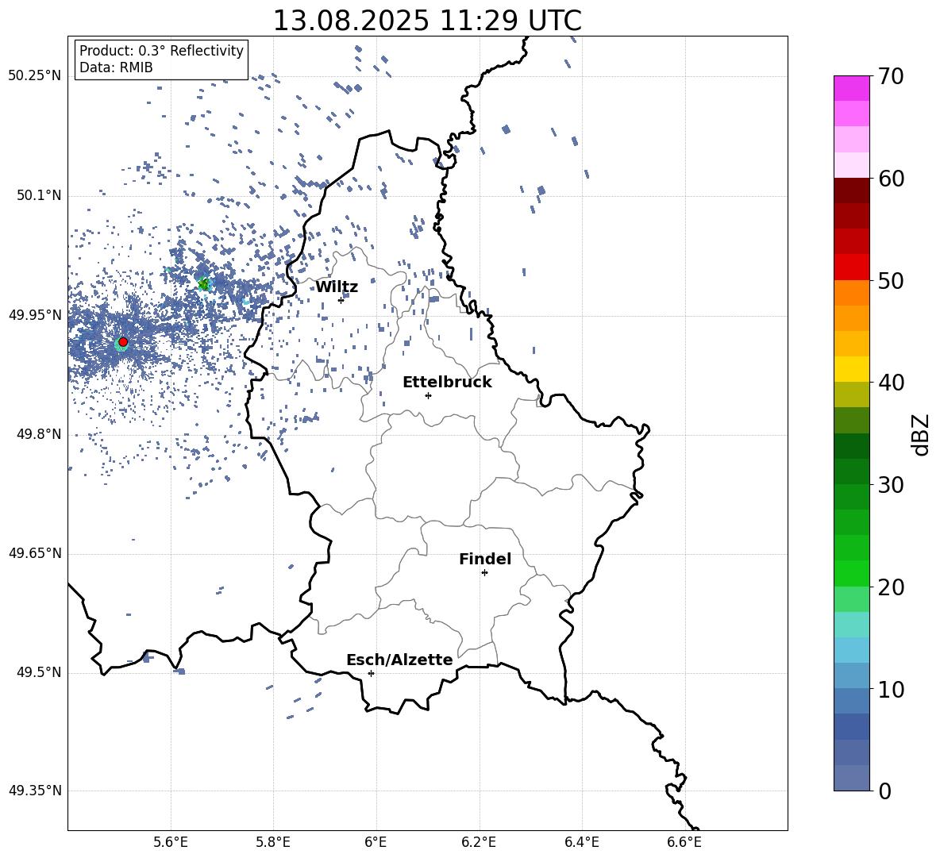The height and width of the screenshot is (858, 940).
Task: Click the latitude label 49.65°N
Action: (x=35, y=553)
